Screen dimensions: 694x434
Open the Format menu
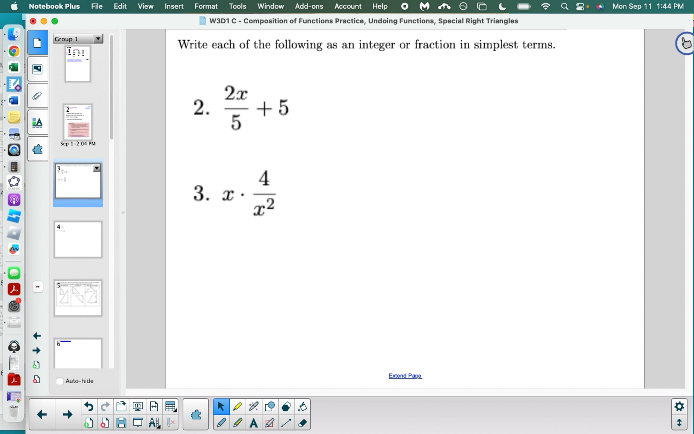[x=206, y=6]
